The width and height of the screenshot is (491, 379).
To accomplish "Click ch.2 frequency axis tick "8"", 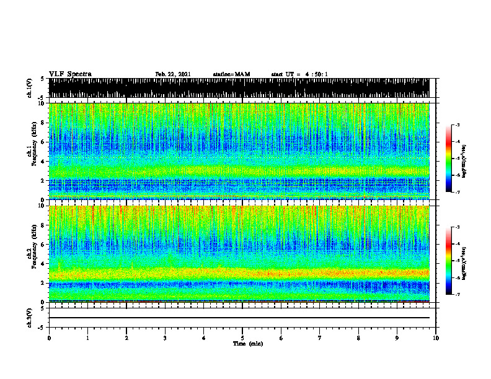I will tap(43, 225).
